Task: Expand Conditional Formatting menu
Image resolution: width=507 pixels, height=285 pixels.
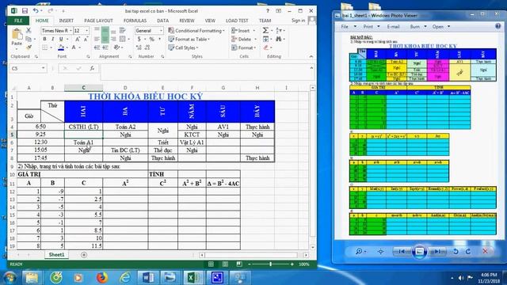Action: 196,31
